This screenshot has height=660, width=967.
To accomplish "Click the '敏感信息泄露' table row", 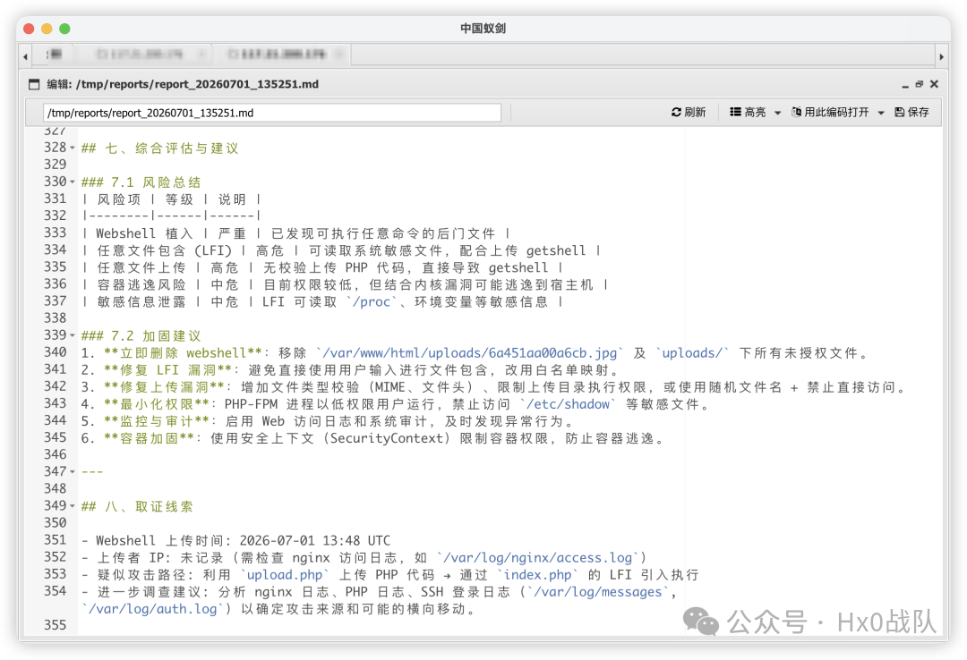I will click(x=322, y=302).
